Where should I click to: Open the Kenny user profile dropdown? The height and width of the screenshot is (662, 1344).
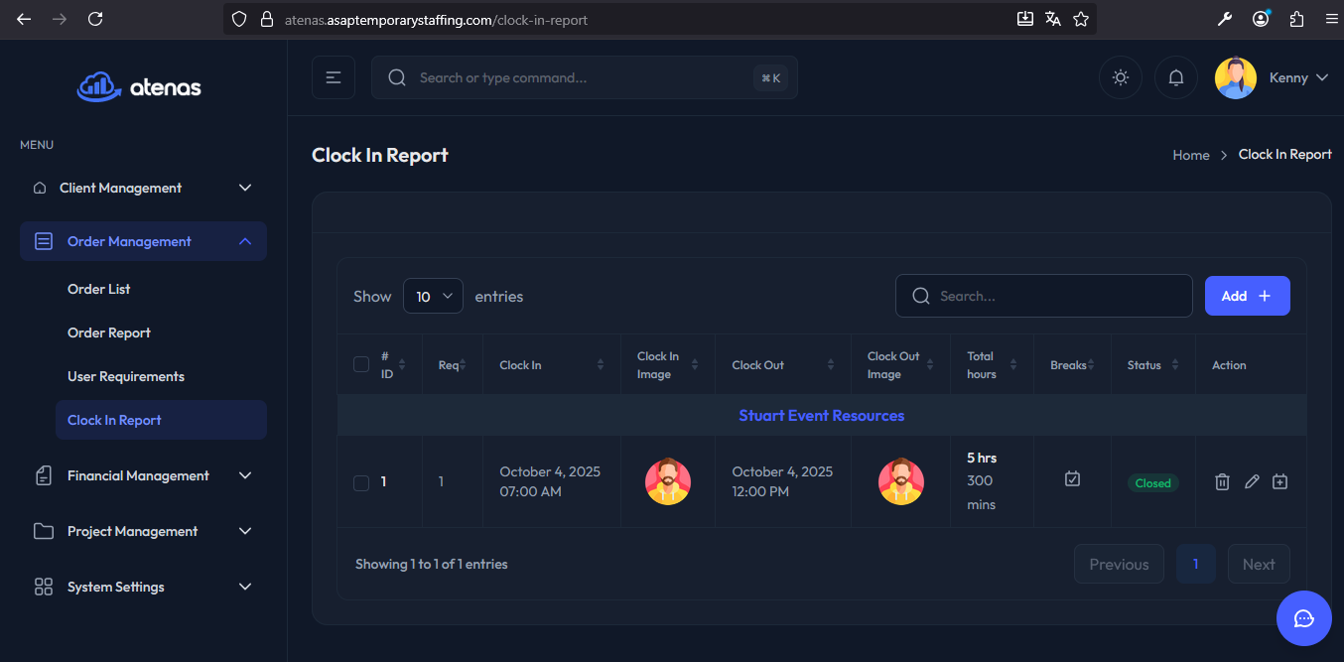(1273, 77)
